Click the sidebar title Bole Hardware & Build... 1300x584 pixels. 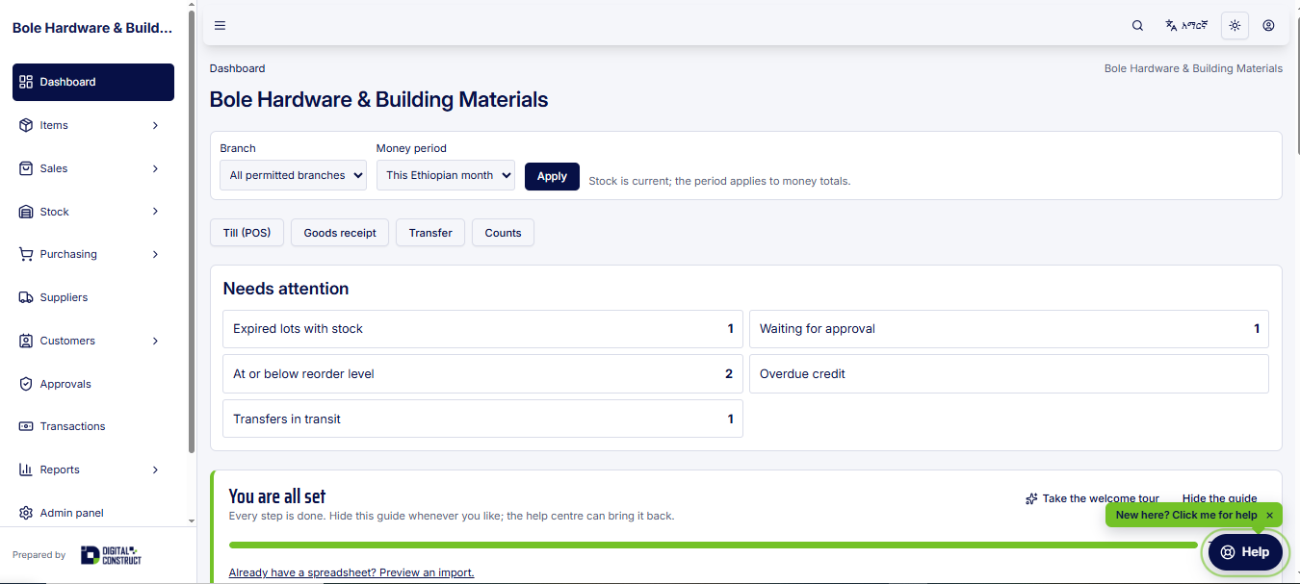[92, 28]
